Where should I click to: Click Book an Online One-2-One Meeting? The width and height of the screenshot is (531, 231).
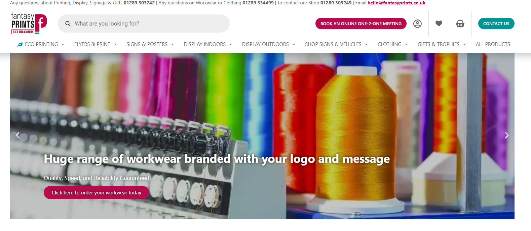click(361, 24)
